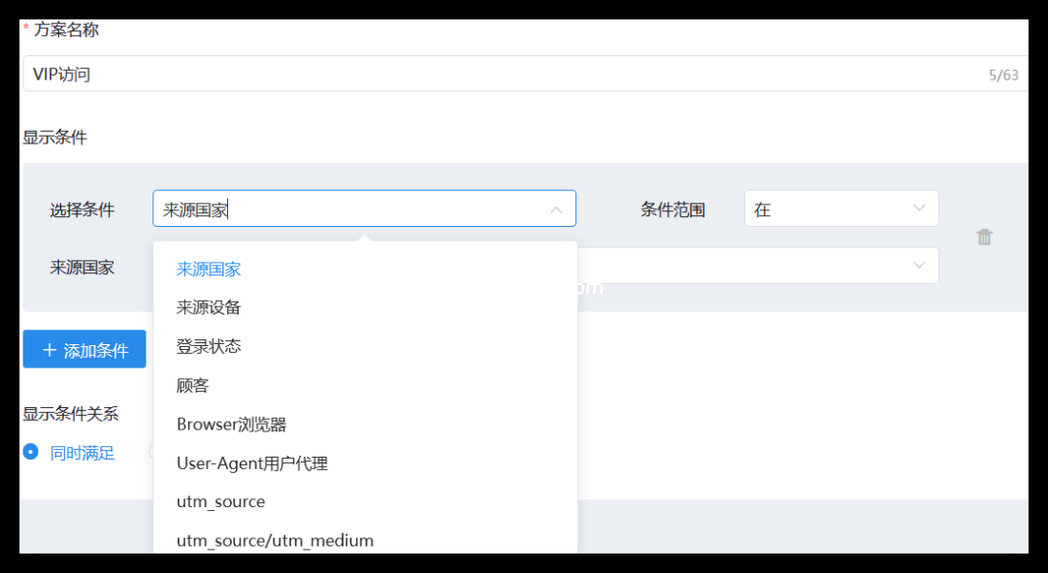Delete the condition with trash icon
1048x573 pixels.
pos(984,238)
